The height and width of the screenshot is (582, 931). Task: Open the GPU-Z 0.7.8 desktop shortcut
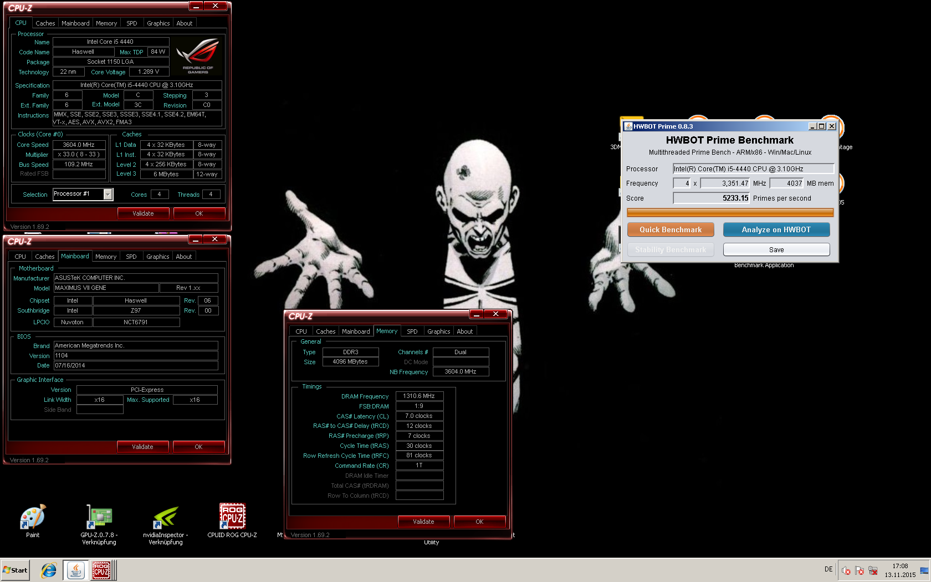99,524
